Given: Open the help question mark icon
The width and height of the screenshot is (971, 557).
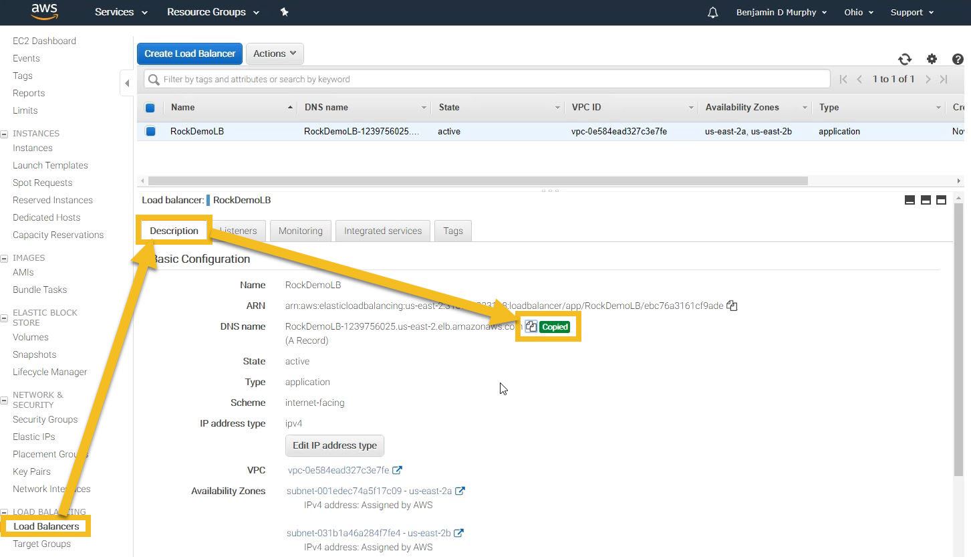Looking at the screenshot, I should (958, 59).
